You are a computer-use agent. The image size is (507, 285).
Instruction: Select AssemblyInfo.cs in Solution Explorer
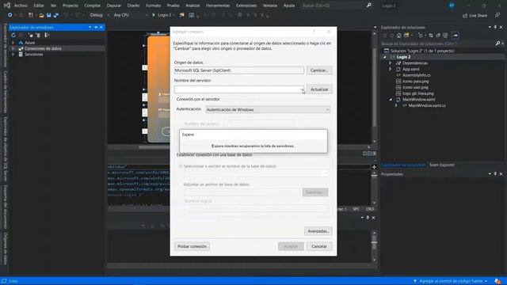click(x=417, y=75)
